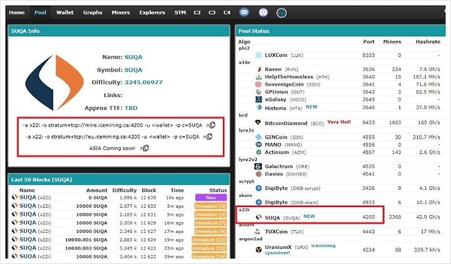The height and width of the screenshot is (264, 451).
Task: Click the difficulty value 3245.06977
Action: pyautogui.click(x=143, y=82)
